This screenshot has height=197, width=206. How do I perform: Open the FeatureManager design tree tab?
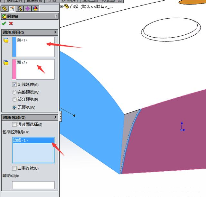(5, 9)
